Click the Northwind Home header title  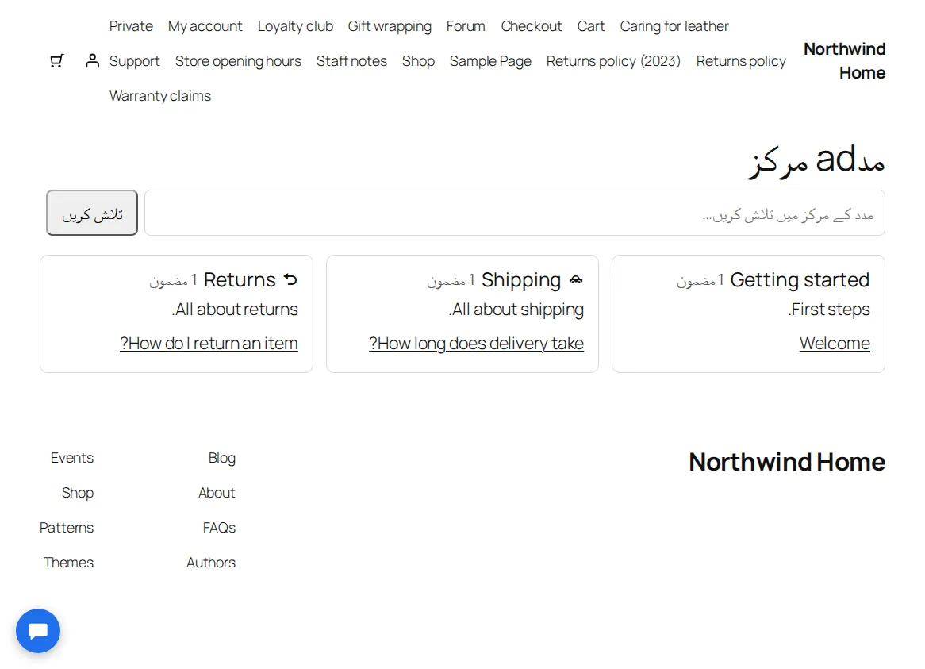tap(845, 61)
